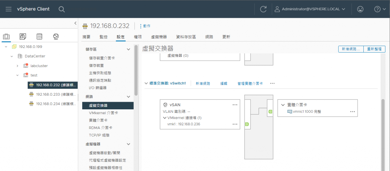Collapse the test cluster node
390x171 pixels.
click(18, 75)
